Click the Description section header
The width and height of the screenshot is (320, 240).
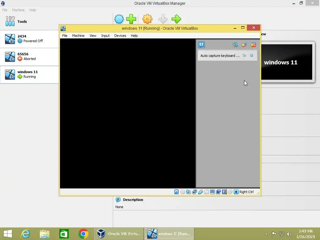(133, 200)
